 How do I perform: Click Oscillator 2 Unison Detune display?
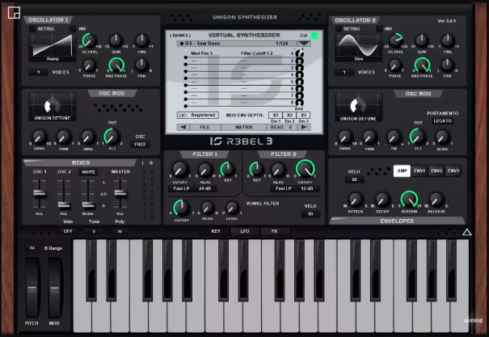pos(359,107)
